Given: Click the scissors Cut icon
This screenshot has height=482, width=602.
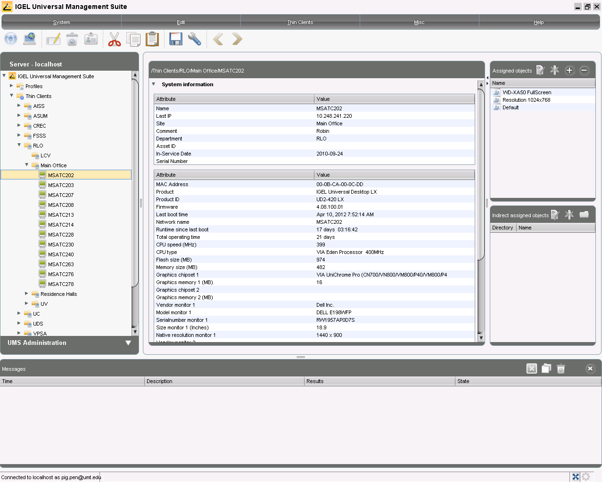Looking at the screenshot, I should [115, 39].
